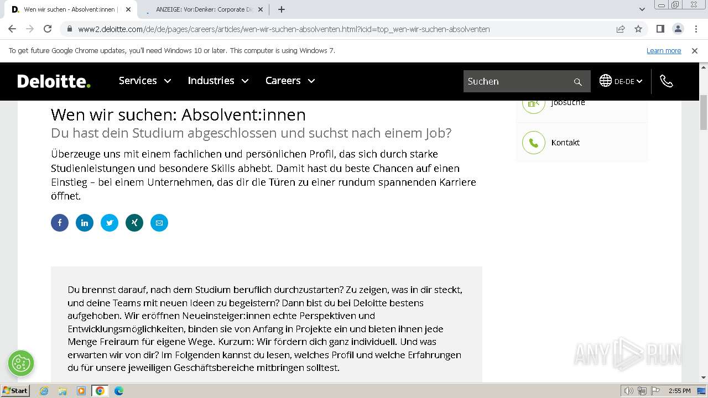
Task: Click the green Kontakt phone icon
Action: [x=534, y=143]
